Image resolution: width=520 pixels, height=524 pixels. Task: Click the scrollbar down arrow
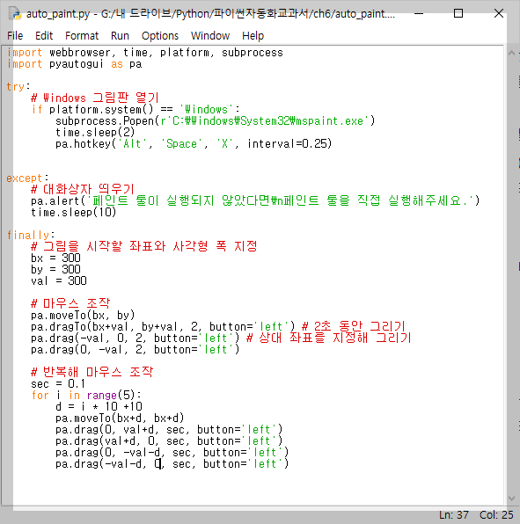(x=511, y=499)
